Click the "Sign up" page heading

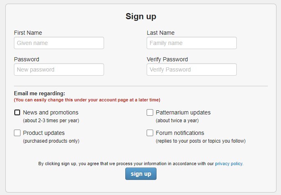pos(140,17)
